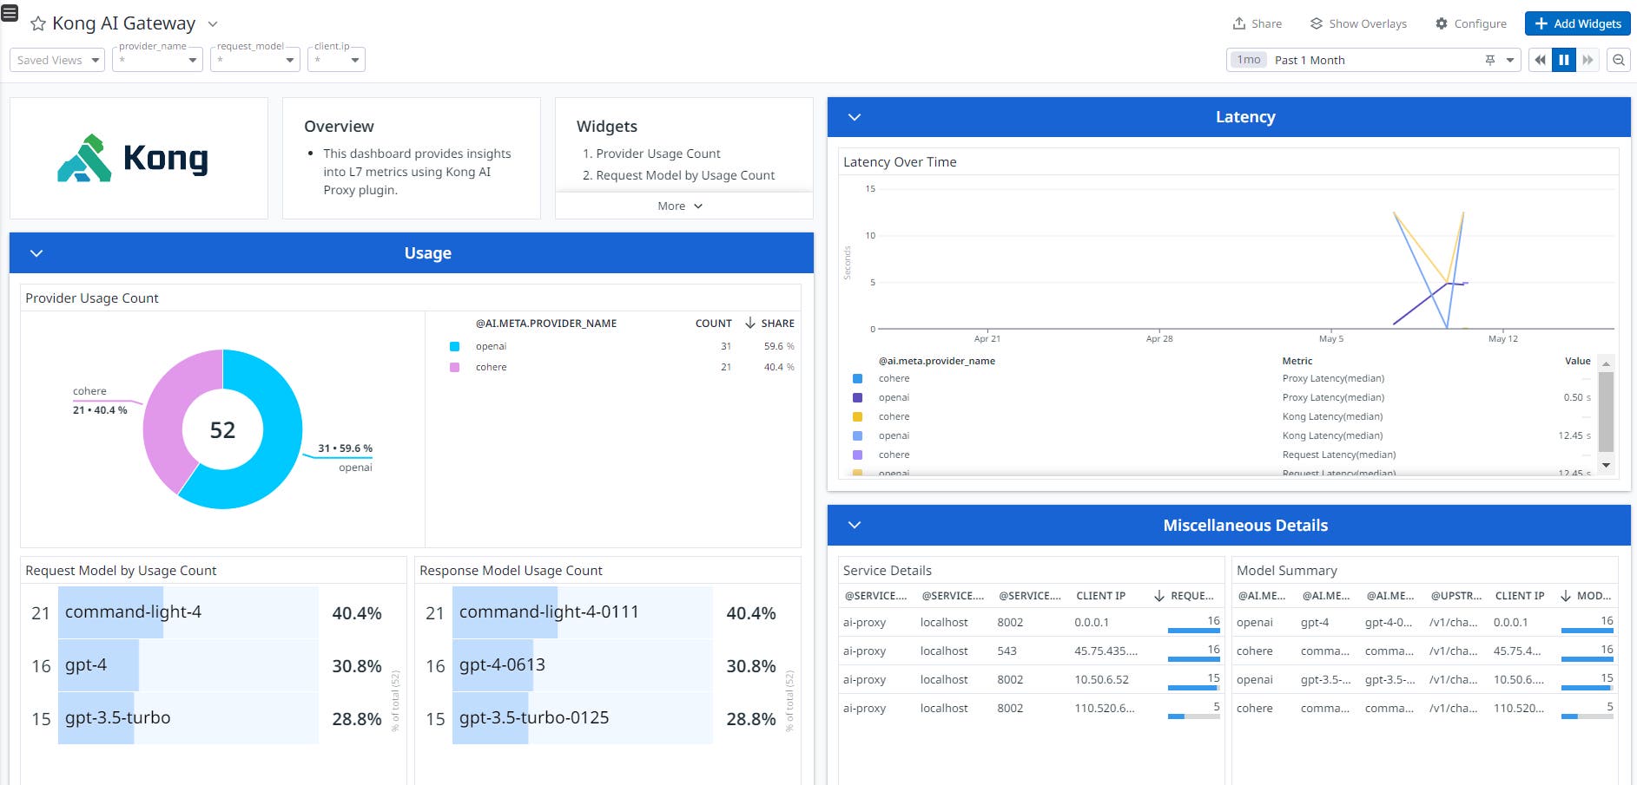Click the zoom-out magnifier icon

[x=1619, y=60]
